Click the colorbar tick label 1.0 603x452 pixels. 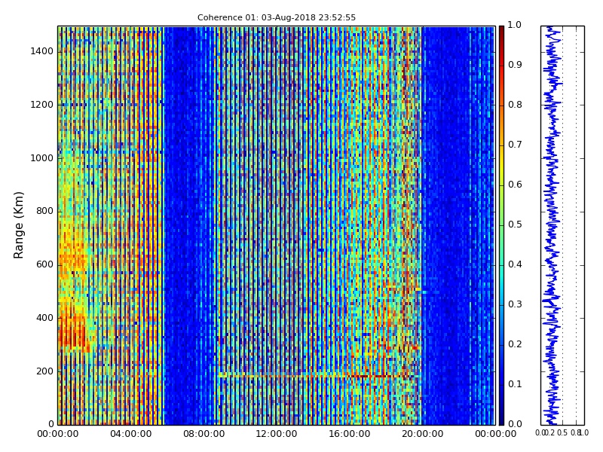point(515,25)
